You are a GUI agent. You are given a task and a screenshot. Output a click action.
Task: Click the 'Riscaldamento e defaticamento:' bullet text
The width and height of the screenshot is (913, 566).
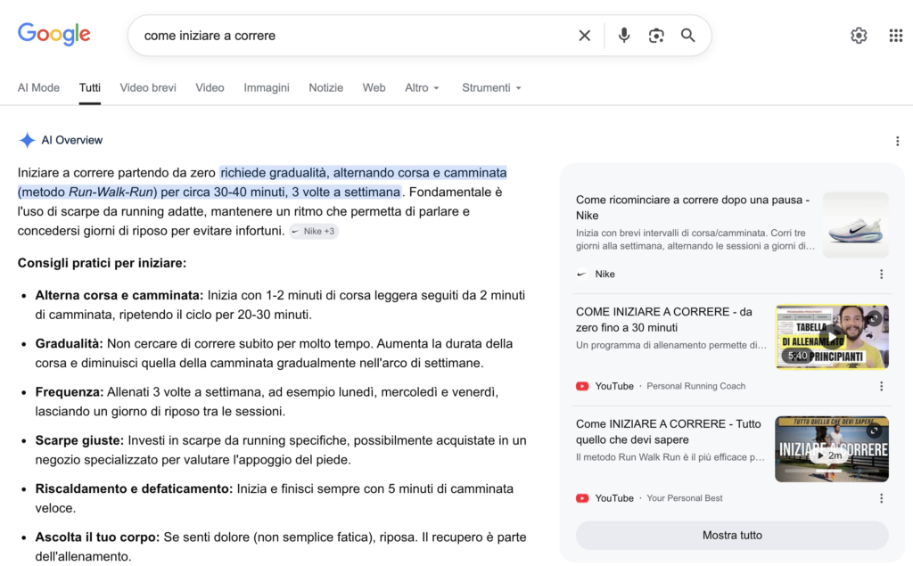pos(134,488)
